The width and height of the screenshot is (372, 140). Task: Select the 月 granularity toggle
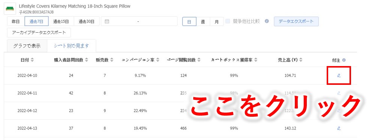point(217,21)
